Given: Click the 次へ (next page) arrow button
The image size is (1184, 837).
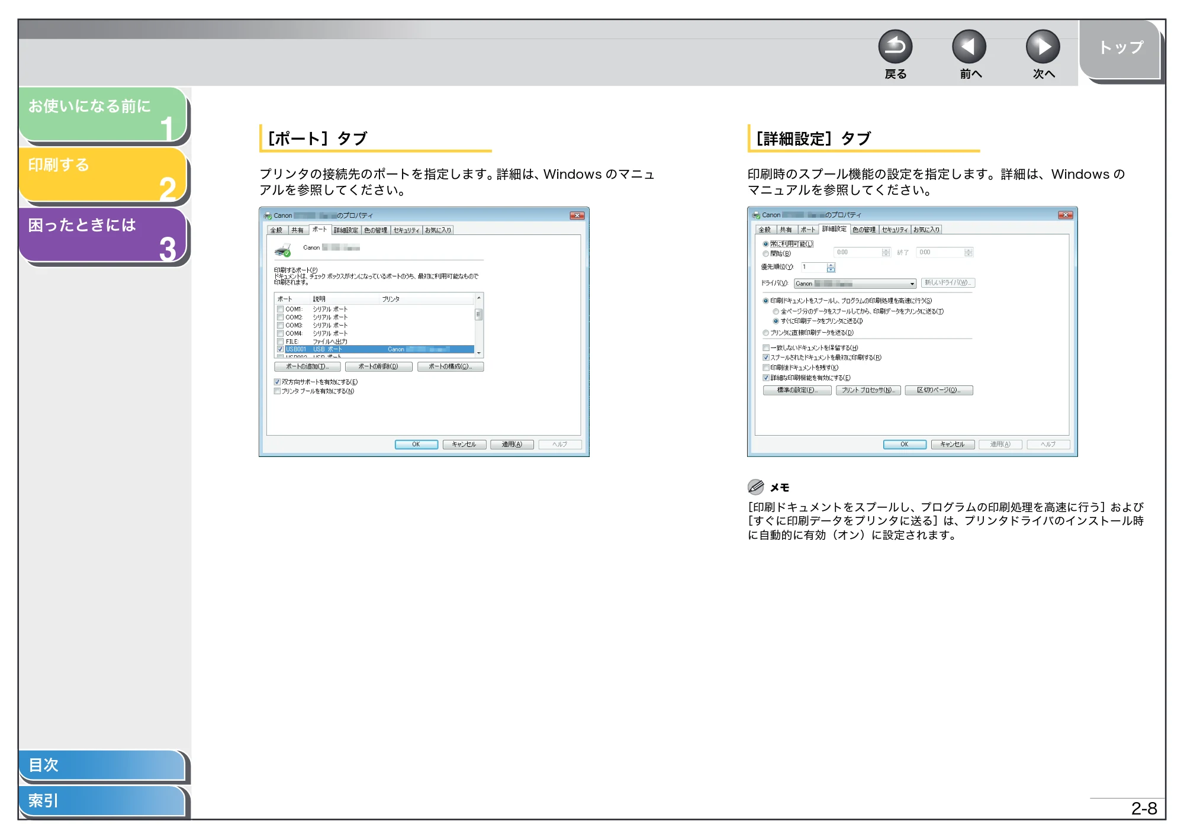Looking at the screenshot, I should 1043,47.
